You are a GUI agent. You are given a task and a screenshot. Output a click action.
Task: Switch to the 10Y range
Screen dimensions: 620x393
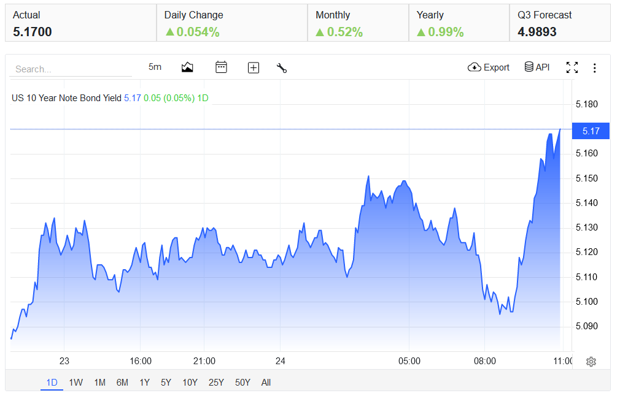point(190,383)
